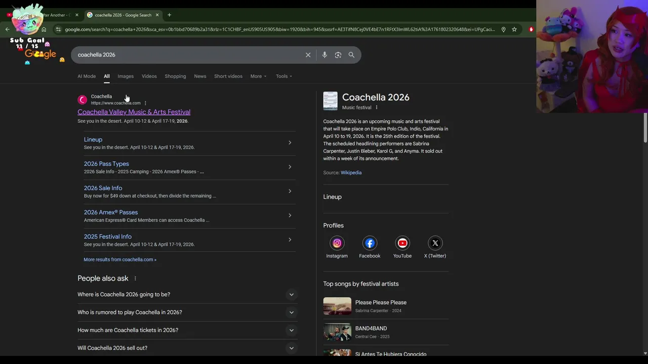Open Coachella's Facebook profile
Viewport: 648px width, 364px height.
[x=370, y=243]
